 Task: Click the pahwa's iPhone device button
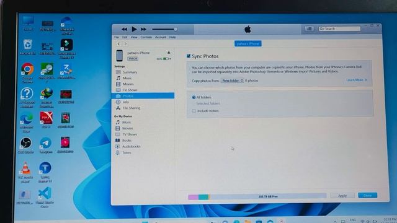point(248,43)
